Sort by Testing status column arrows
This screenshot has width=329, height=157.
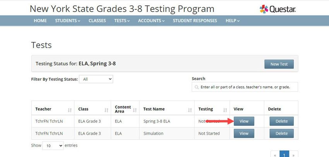[225, 110]
